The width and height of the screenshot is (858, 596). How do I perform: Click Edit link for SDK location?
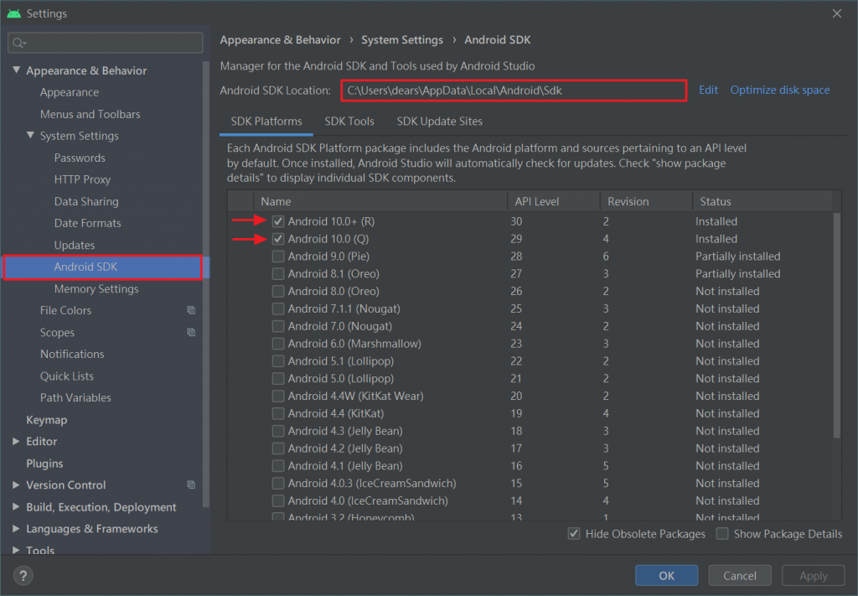[708, 91]
